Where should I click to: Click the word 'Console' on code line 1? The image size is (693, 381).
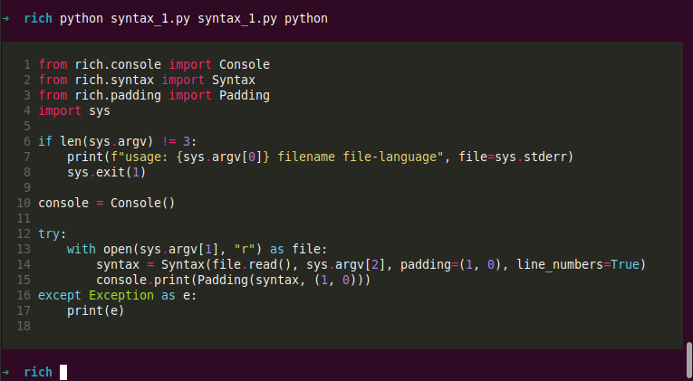(x=245, y=64)
